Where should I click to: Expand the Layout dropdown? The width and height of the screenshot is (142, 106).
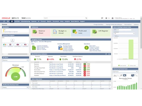(x=136, y=25)
